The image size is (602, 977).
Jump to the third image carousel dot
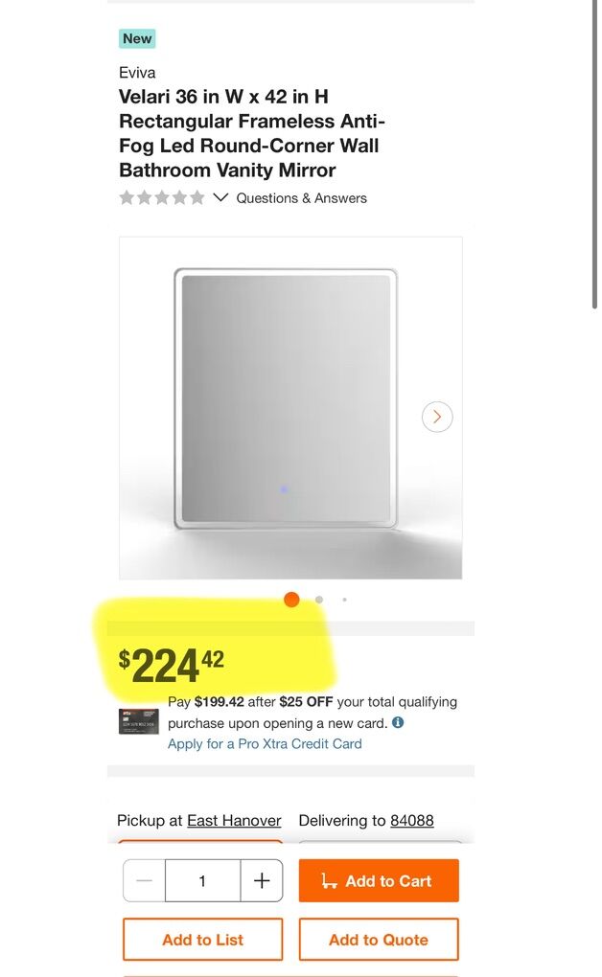pos(344,600)
